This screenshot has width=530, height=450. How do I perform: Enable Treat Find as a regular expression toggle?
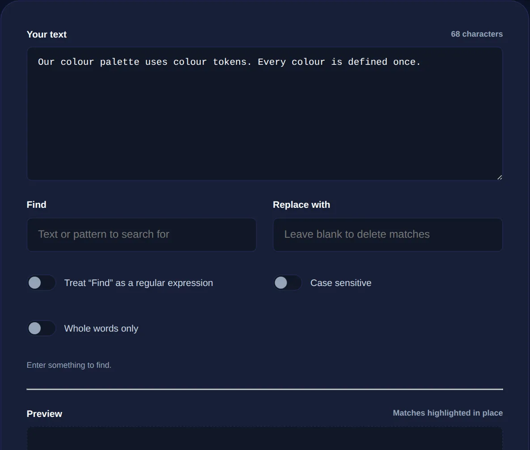pos(41,283)
